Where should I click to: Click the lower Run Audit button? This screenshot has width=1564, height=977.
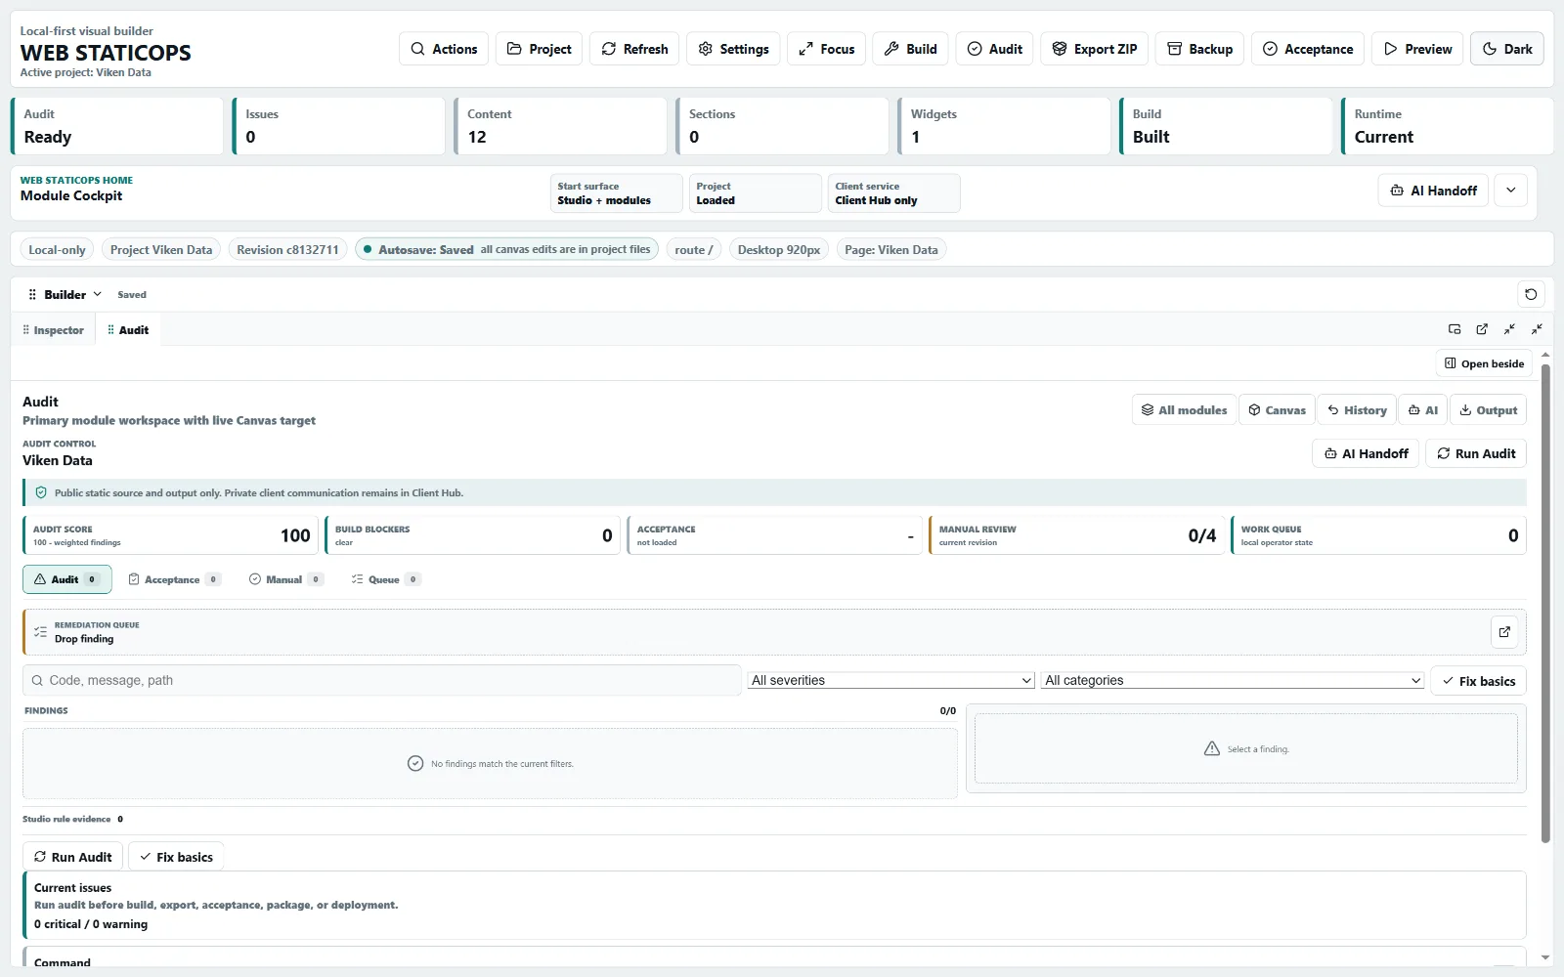tap(72, 857)
